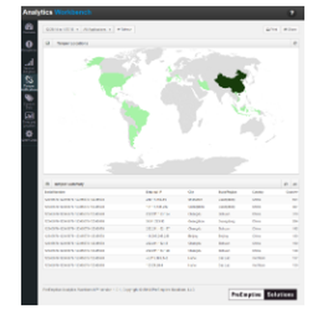Click the Print button
The height and width of the screenshot is (320, 333).
272,29
